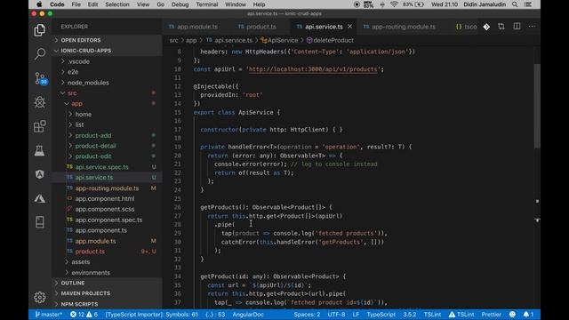Open the macOS notification center icon
The height and width of the screenshot is (320, 569).
528,4
